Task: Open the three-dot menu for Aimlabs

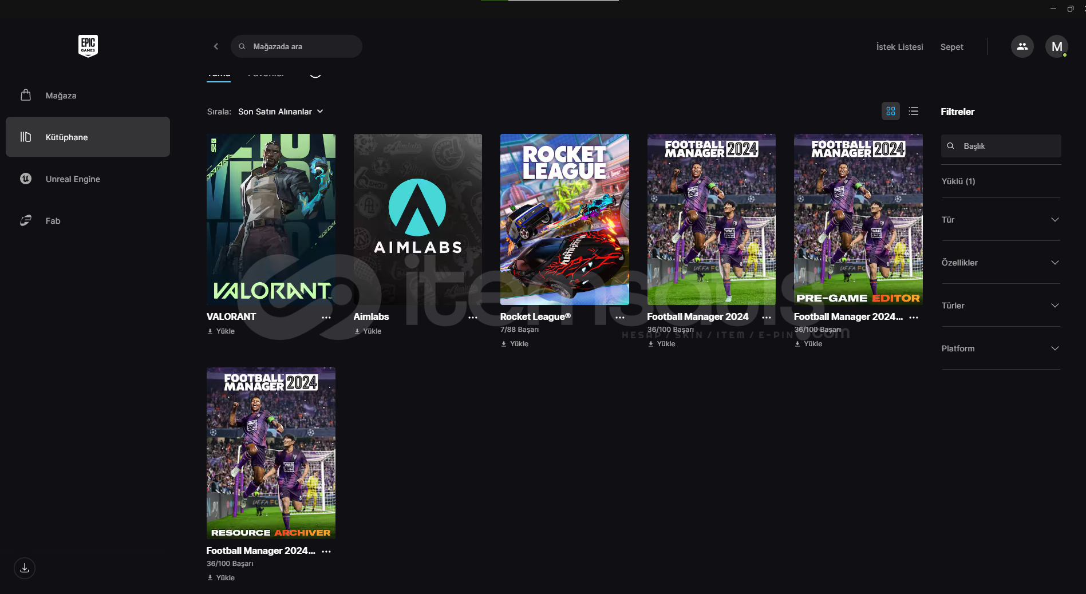Action: pos(473,318)
